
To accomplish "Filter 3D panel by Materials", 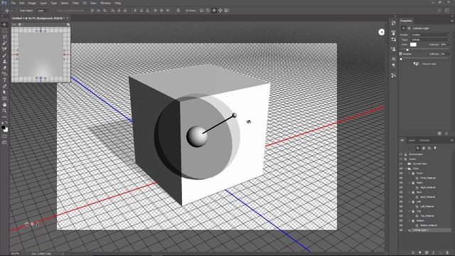I will (429, 148).
